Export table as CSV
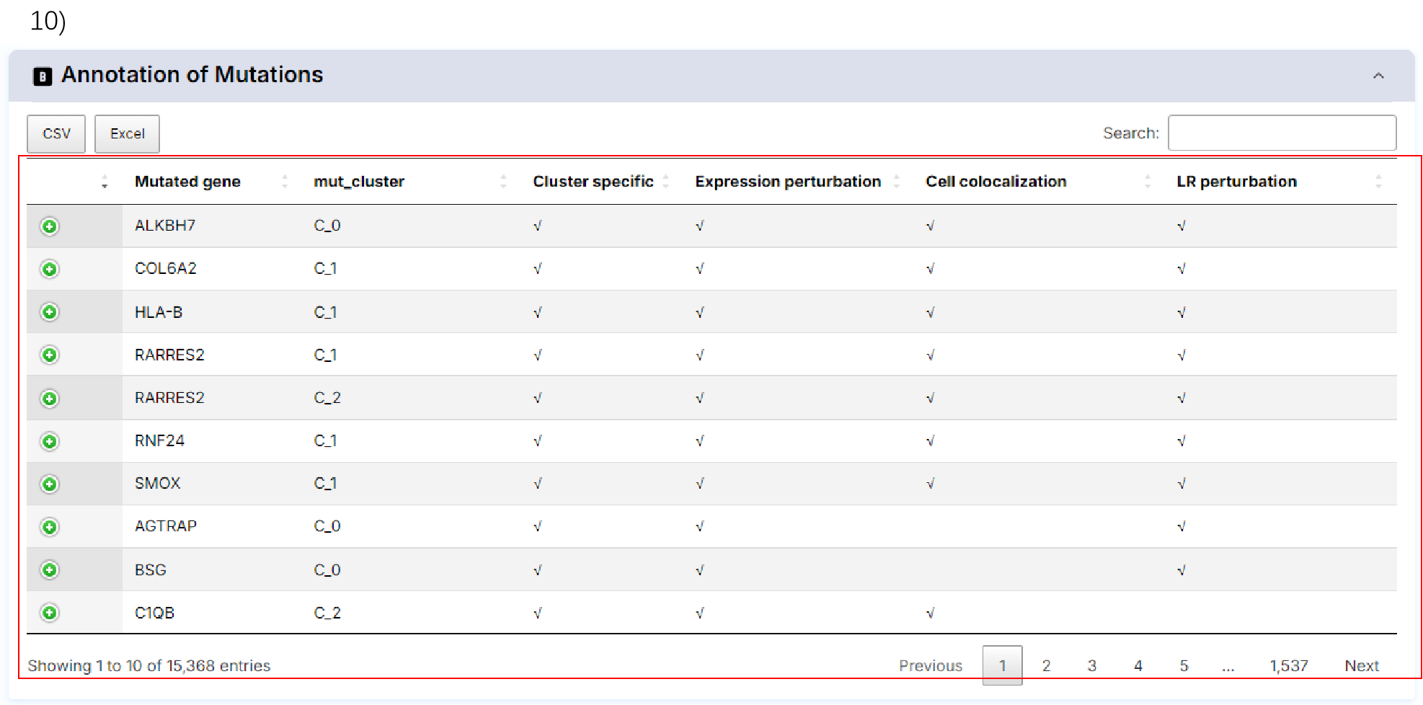The width and height of the screenshot is (1423, 705). point(56,134)
